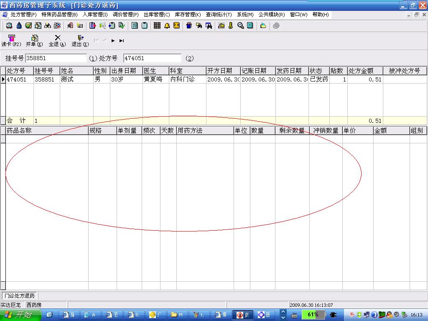Click the 处方号 input field
The image size is (428, 321).
point(152,59)
